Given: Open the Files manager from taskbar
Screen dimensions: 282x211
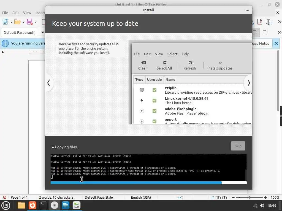Looking at the screenshot, I should click(21, 205).
